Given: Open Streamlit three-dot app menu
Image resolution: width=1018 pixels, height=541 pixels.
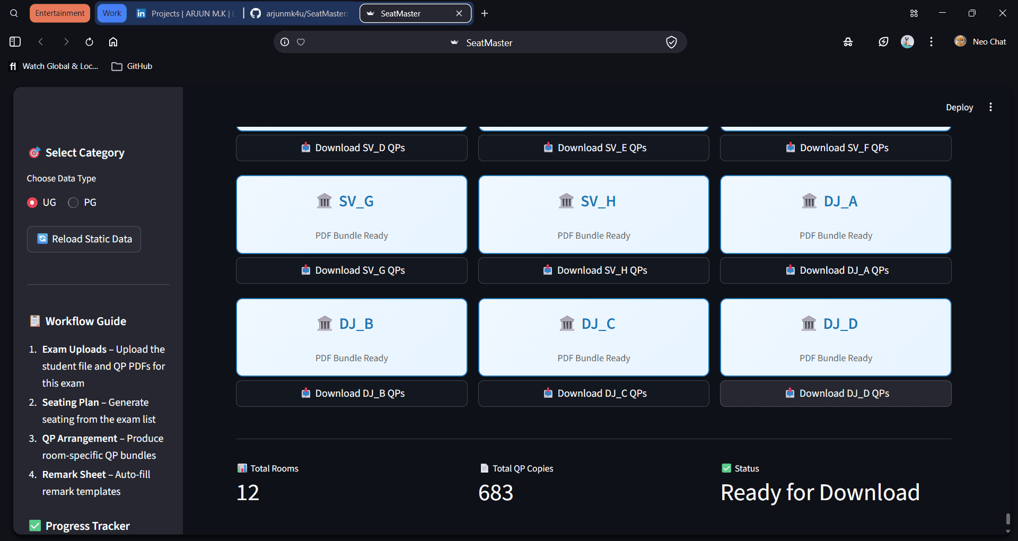Looking at the screenshot, I should pyautogui.click(x=990, y=107).
